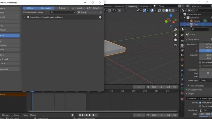Open the Output properties tab icon
The height and width of the screenshot is (119, 212).
(182, 46)
